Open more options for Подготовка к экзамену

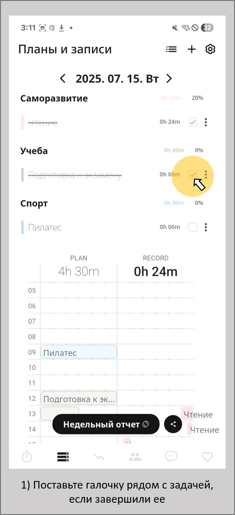tap(206, 174)
